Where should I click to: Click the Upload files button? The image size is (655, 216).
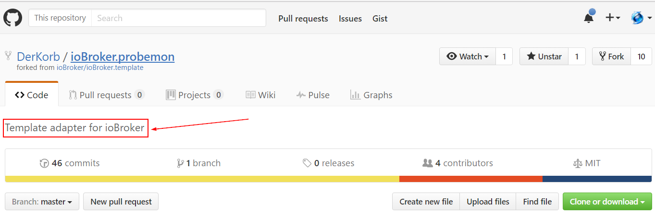tap(488, 202)
